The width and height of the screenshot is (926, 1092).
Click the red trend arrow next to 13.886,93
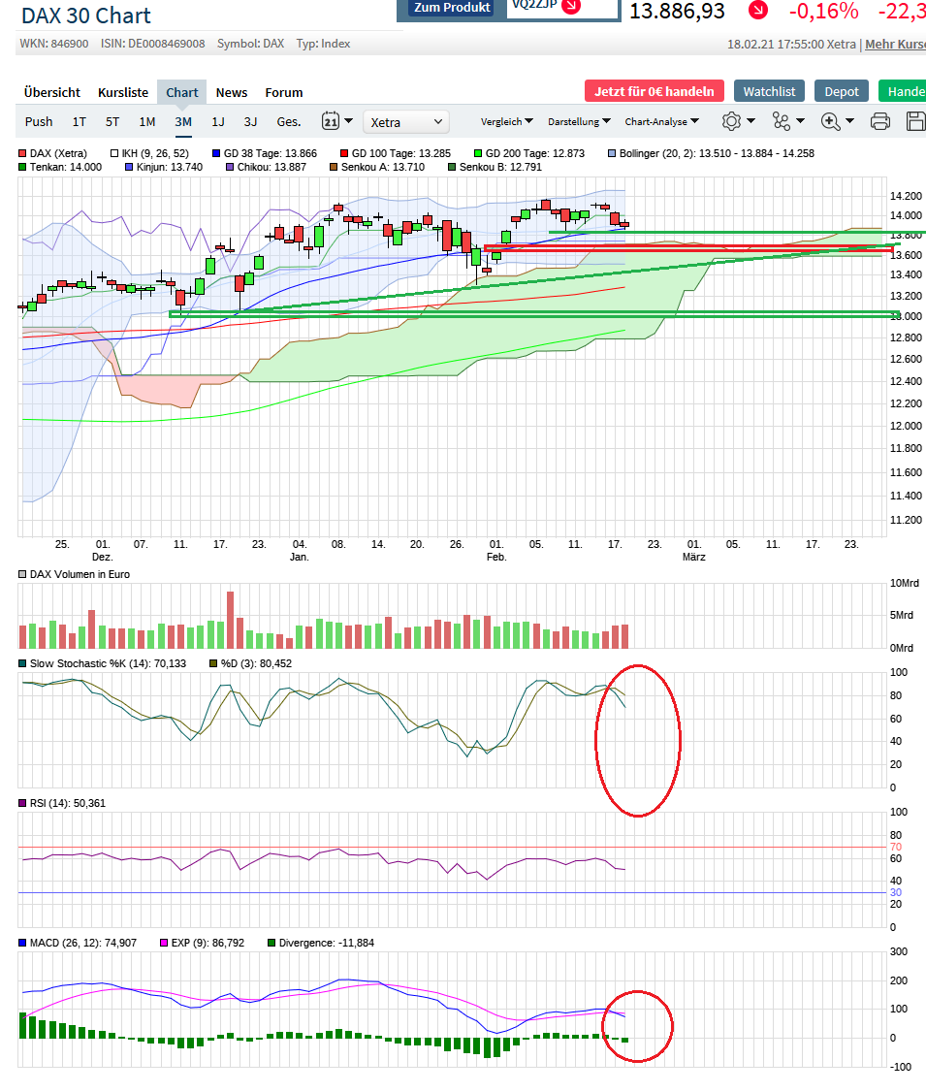coord(758,11)
